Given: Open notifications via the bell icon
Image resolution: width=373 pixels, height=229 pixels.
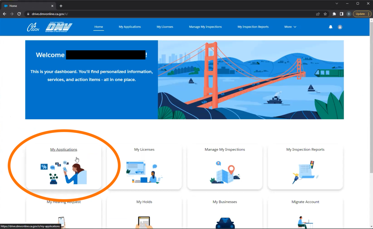Looking at the screenshot, I should pos(330,27).
